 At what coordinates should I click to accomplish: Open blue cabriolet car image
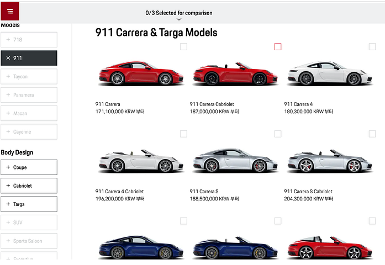tap(235, 247)
